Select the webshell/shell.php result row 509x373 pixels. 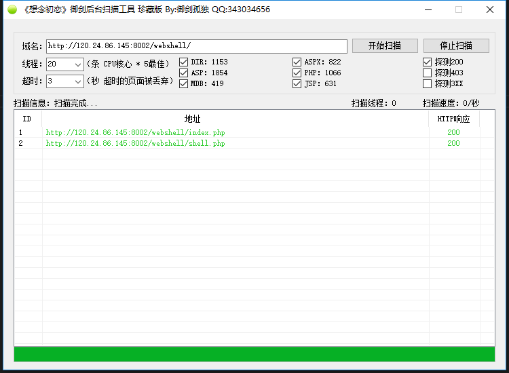[x=136, y=143]
